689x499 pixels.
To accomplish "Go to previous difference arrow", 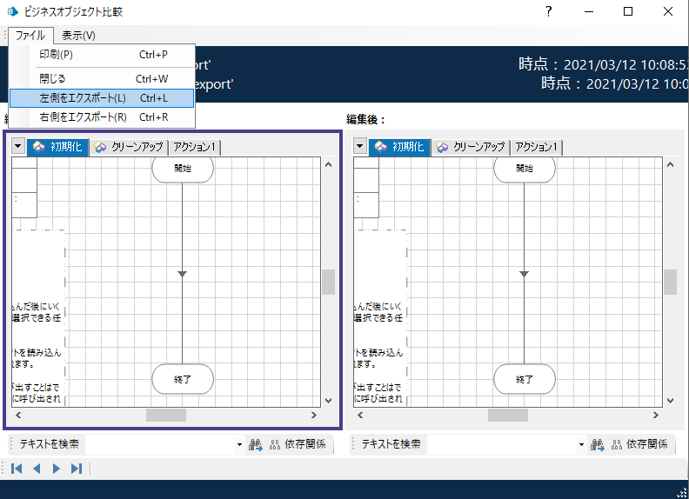I will (x=37, y=469).
